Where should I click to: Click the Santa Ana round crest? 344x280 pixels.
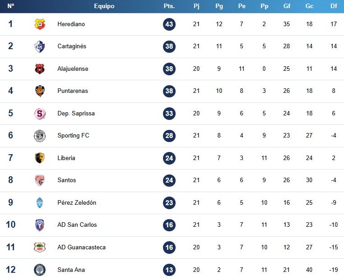[40, 270]
